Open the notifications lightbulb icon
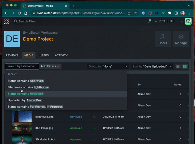Viewport: 195px width, 144px height. 149,21
